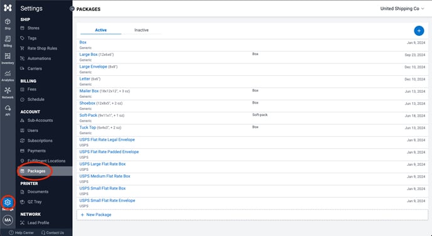432x236 pixels.
Task: Open USPS Large Flat Rate Box
Action: tap(102, 164)
